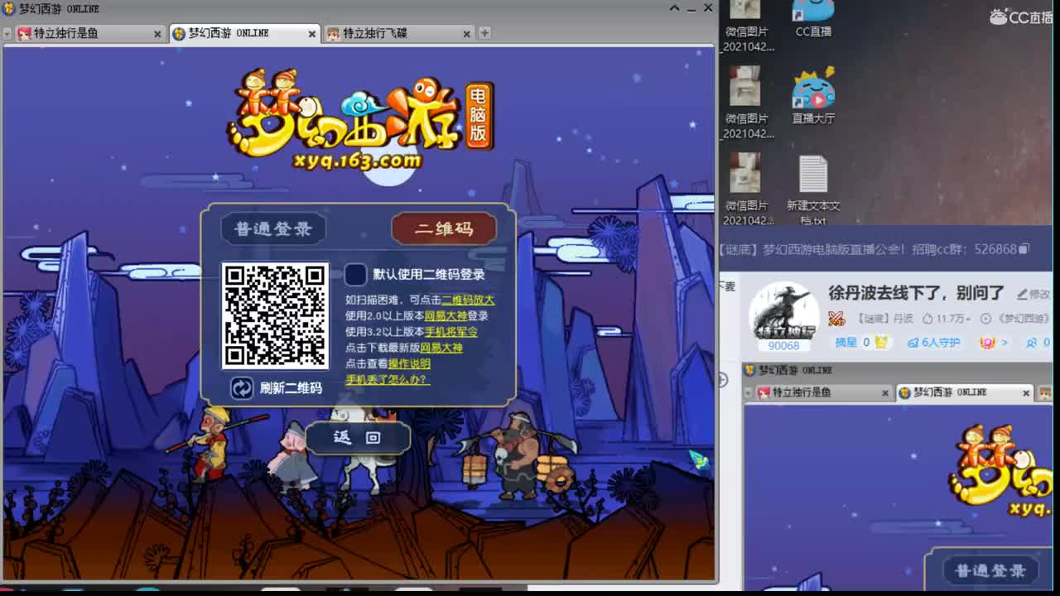
Task: Click the circular plus icon on the left edge of the CC panel
Action: coord(722,379)
